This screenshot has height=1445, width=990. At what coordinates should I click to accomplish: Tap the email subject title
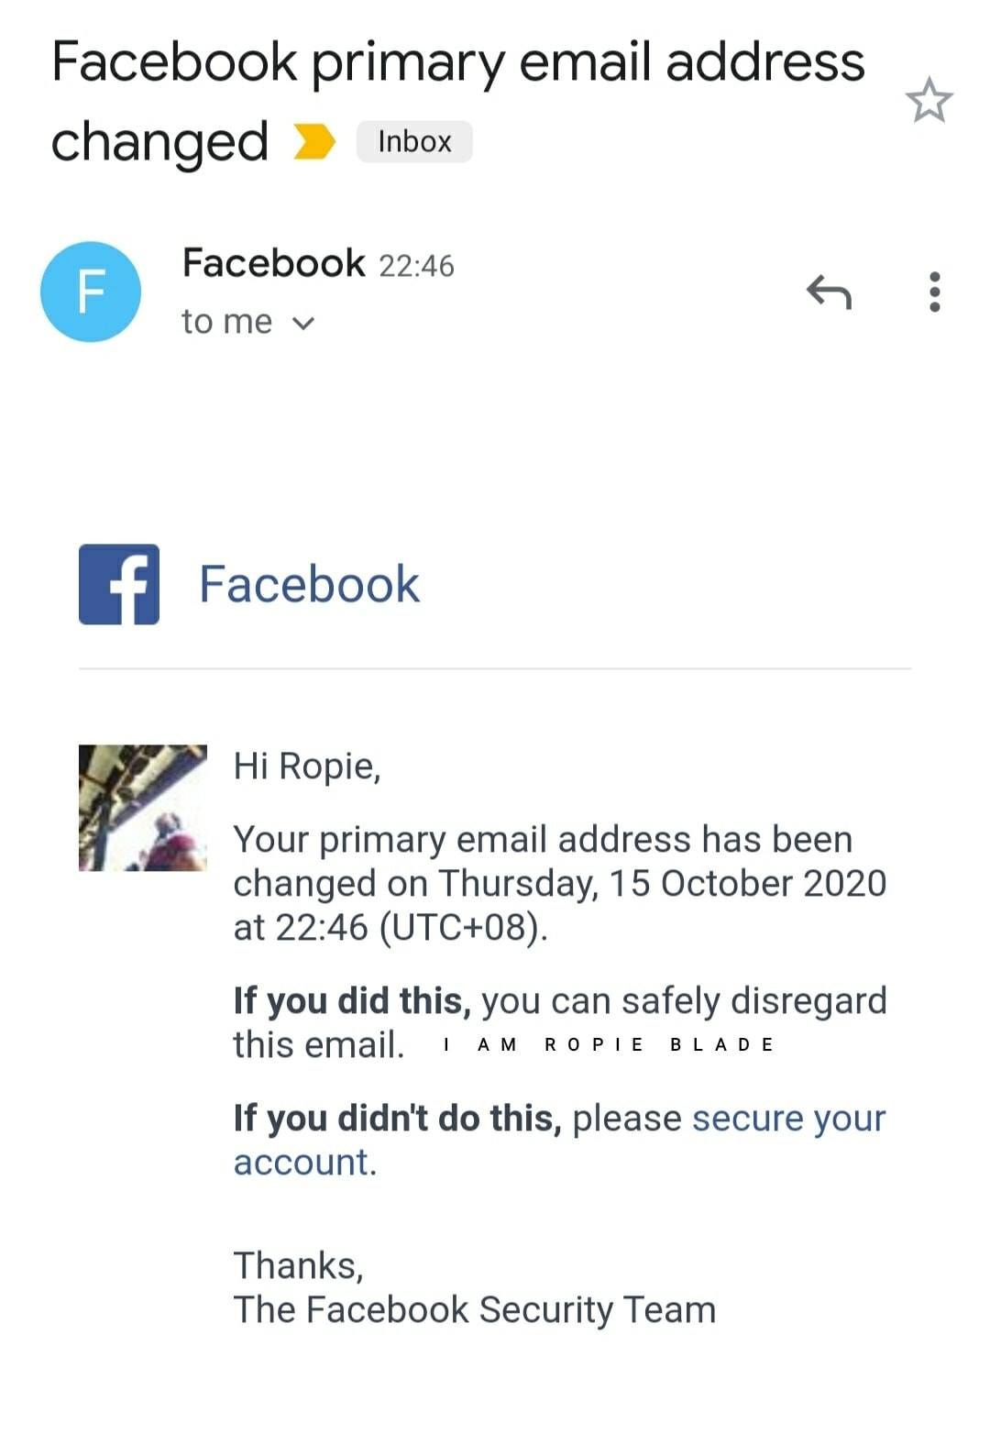[x=457, y=62]
